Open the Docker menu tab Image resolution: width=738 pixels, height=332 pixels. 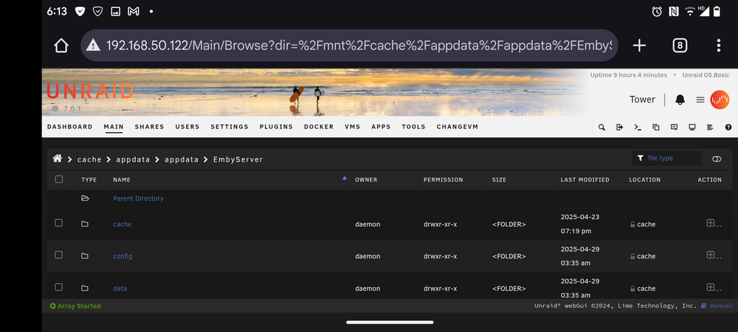[x=319, y=127]
